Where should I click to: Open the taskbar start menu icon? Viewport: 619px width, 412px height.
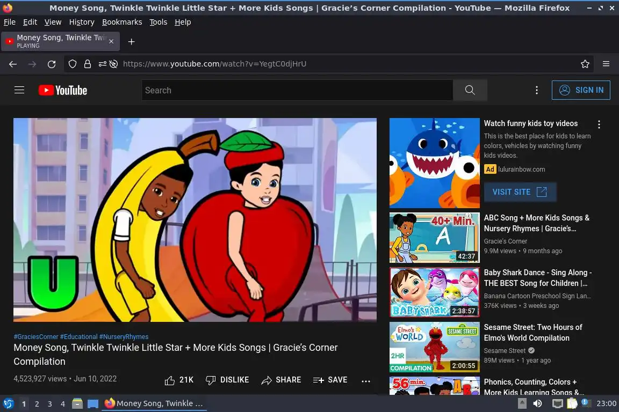click(x=8, y=403)
